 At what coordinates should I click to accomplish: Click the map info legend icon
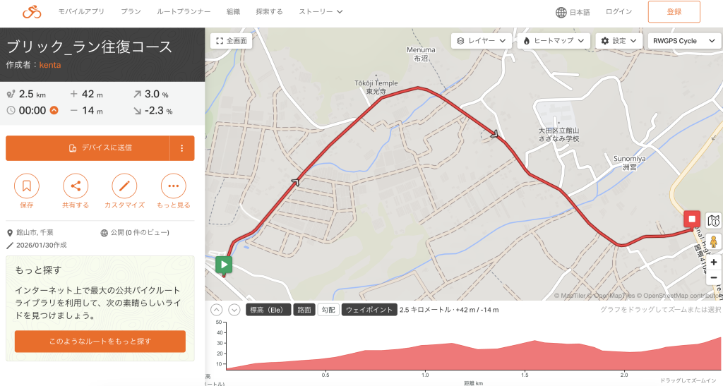713,221
